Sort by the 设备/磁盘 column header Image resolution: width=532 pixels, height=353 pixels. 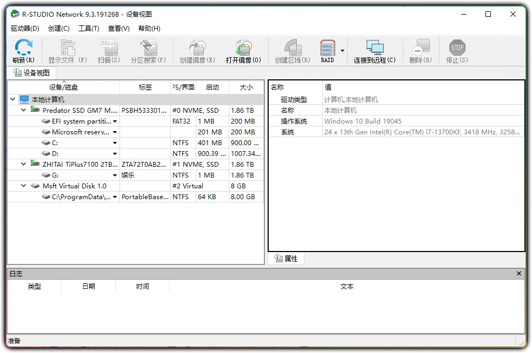(63, 87)
